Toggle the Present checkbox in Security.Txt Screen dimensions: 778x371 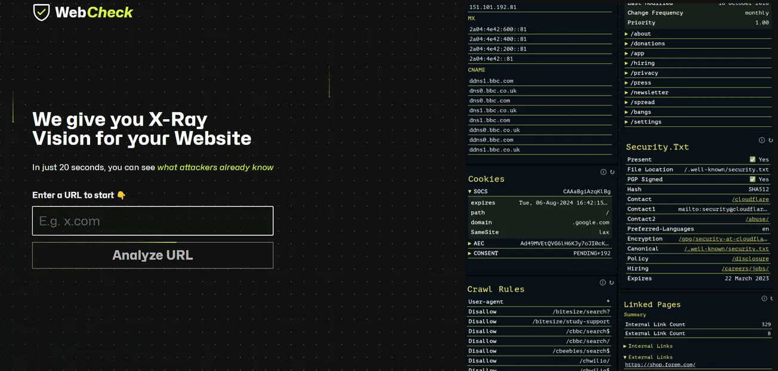[x=752, y=160]
